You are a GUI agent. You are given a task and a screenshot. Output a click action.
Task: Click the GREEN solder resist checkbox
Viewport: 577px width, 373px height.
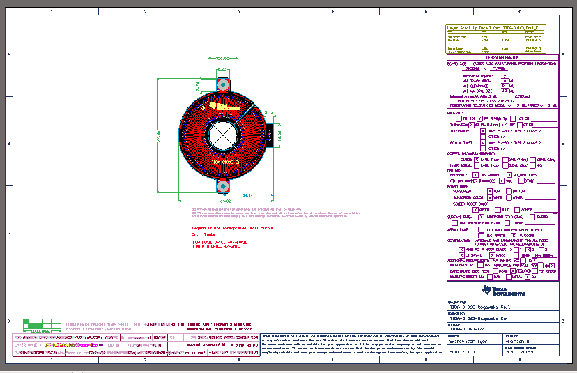475,210
